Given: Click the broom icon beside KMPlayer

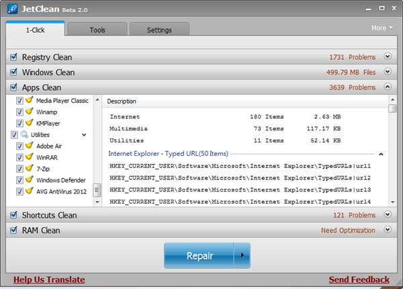Looking at the screenshot, I should point(30,122).
